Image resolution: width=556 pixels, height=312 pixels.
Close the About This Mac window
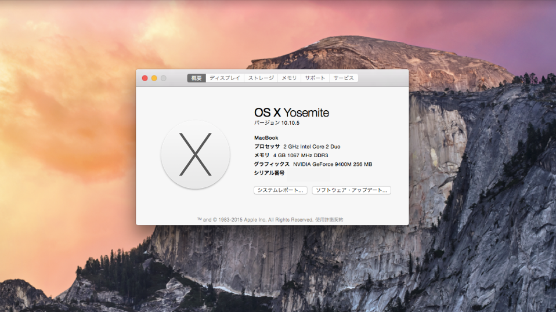145,78
